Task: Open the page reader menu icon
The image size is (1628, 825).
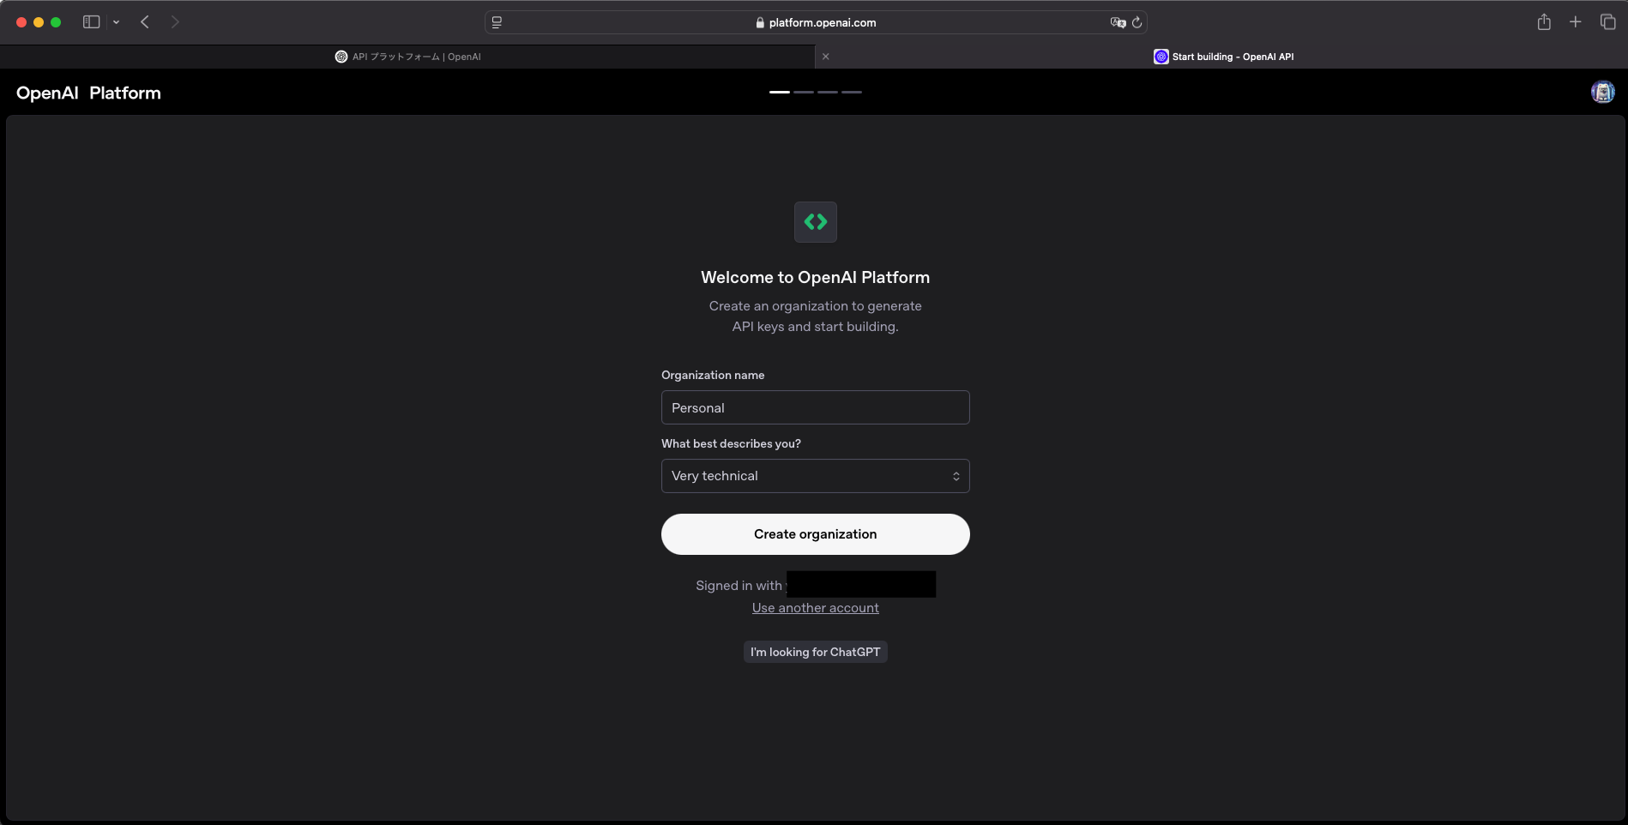Action: click(497, 22)
